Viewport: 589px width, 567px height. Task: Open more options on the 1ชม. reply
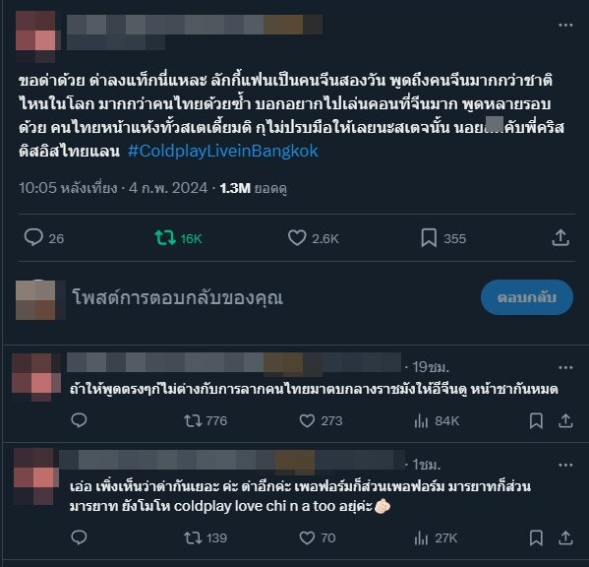(x=565, y=465)
